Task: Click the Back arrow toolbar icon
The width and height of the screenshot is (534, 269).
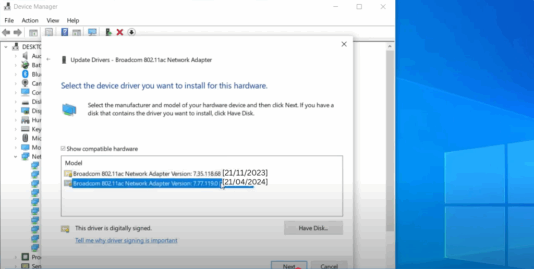Action: pos(6,32)
